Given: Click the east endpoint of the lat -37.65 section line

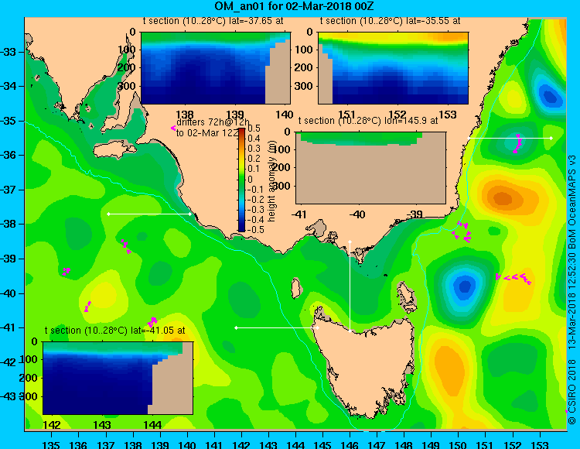Looking at the screenshot, I should pyautogui.click(x=190, y=214).
